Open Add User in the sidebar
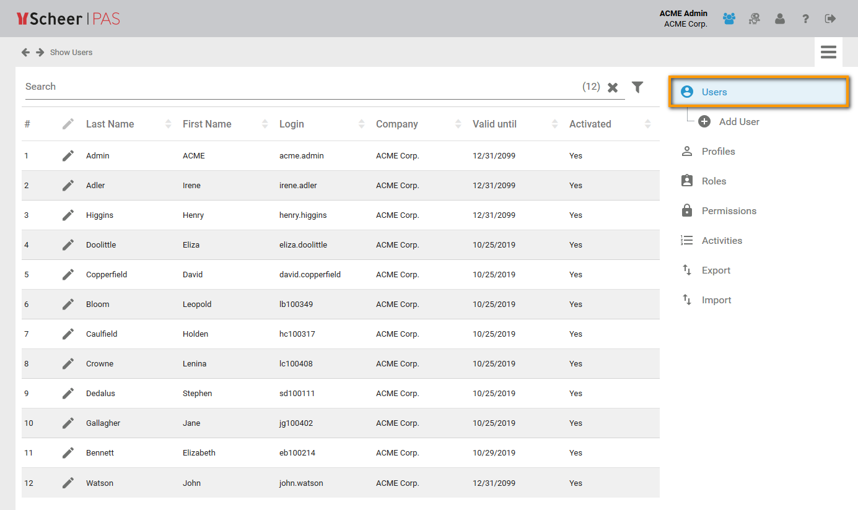The image size is (858, 510). (x=738, y=122)
